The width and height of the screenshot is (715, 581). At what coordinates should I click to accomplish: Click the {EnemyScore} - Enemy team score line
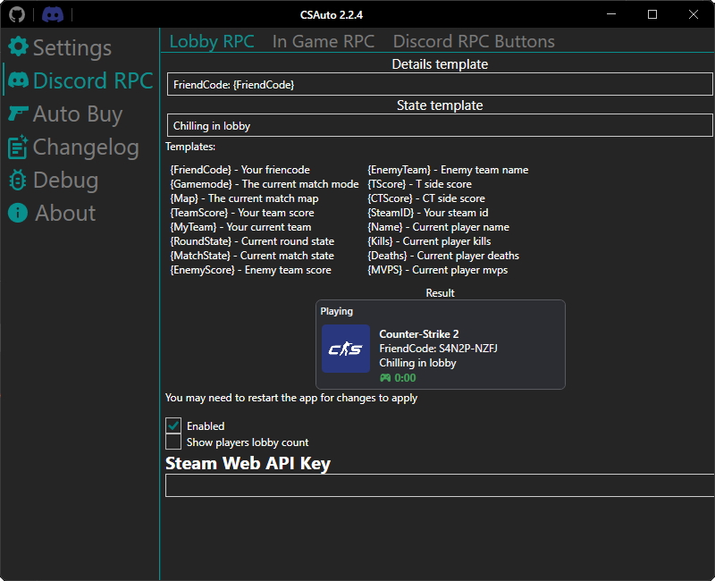click(x=250, y=270)
